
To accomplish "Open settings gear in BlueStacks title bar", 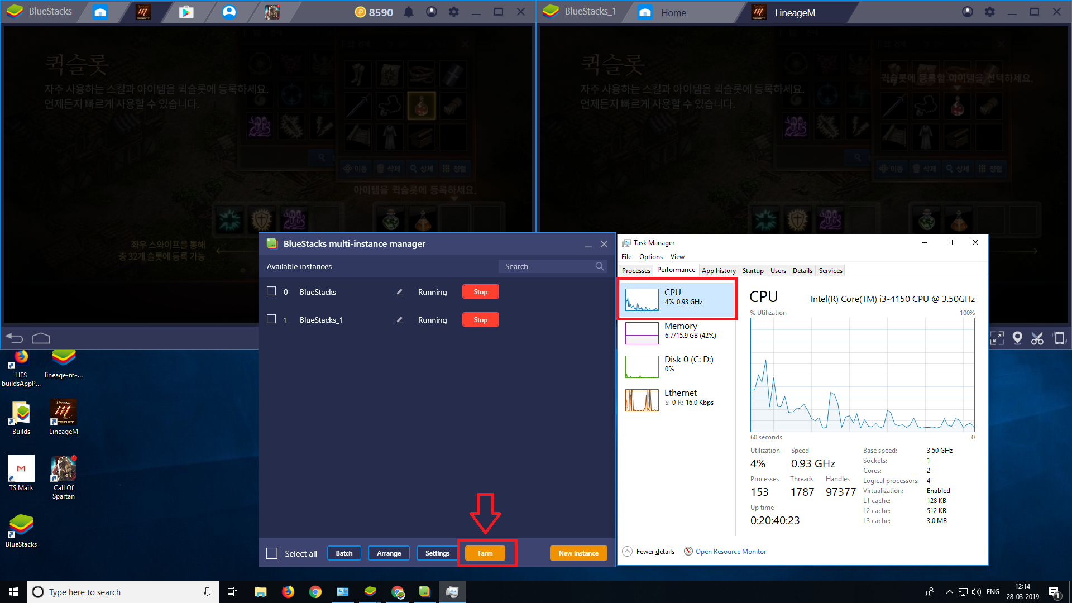I will click(x=454, y=12).
